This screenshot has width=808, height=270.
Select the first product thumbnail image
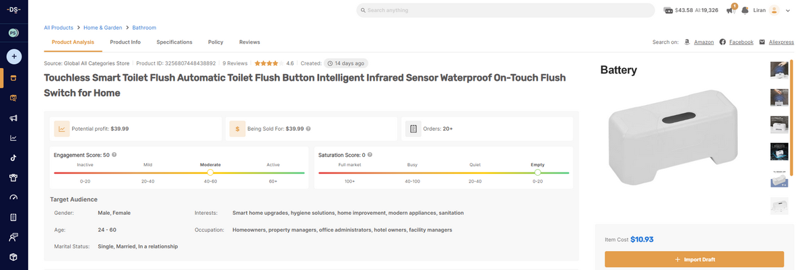(x=779, y=70)
